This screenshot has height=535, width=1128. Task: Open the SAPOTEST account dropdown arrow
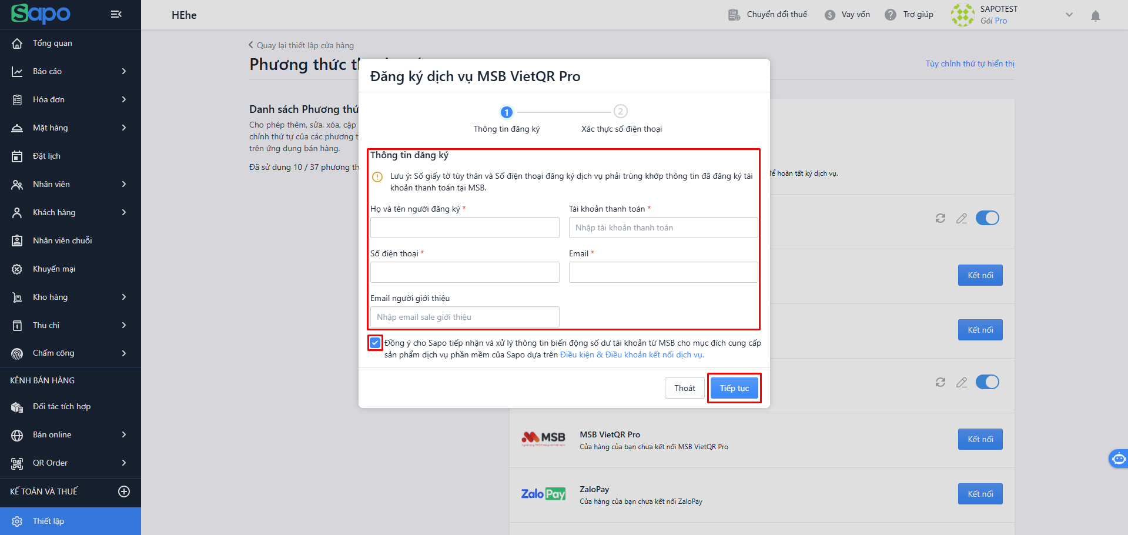pos(1069,15)
